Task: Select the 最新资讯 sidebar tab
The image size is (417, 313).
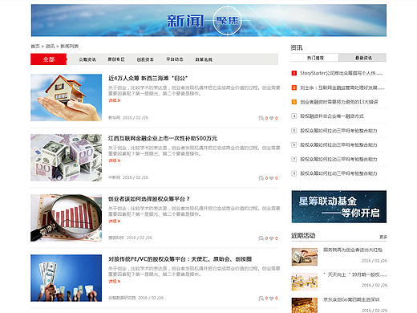Action: coord(362,58)
